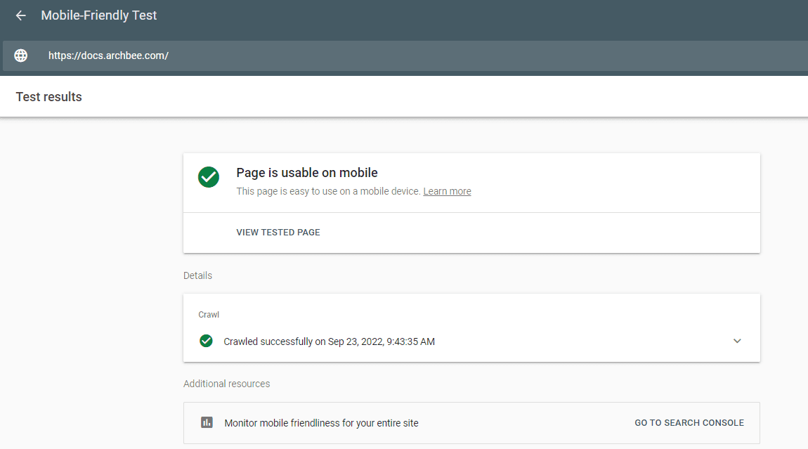Click the Details section label

[x=197, y=275]
